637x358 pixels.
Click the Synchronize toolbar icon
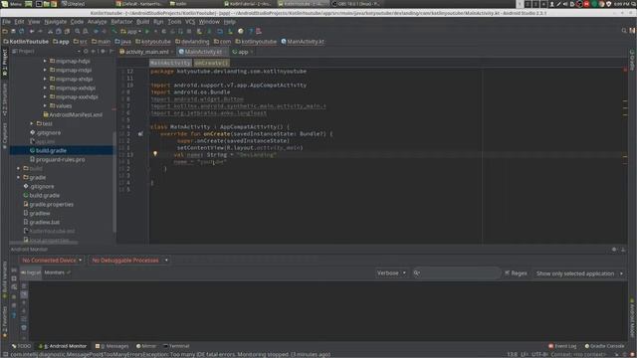[x=22, y=31]
